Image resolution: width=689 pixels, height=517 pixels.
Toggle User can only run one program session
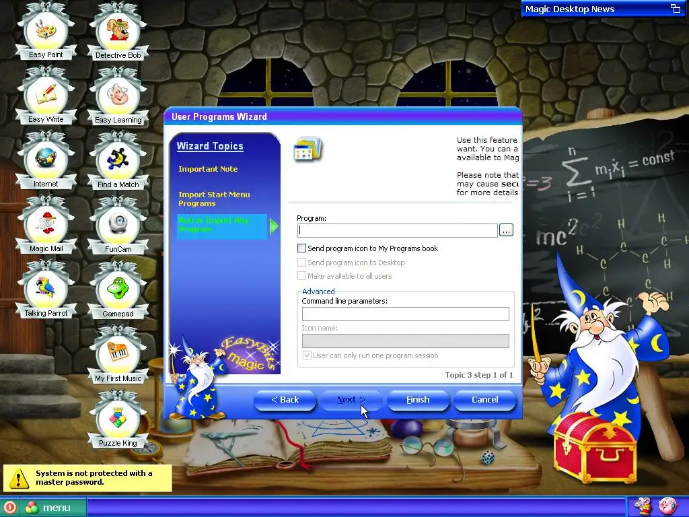coord(307,355)
